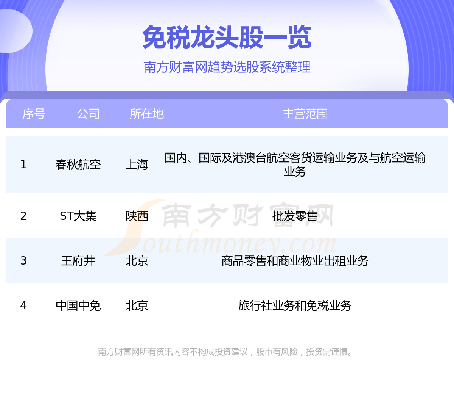Select company name 王府井
Screen dimensions: 454x398
click(78, 261)
